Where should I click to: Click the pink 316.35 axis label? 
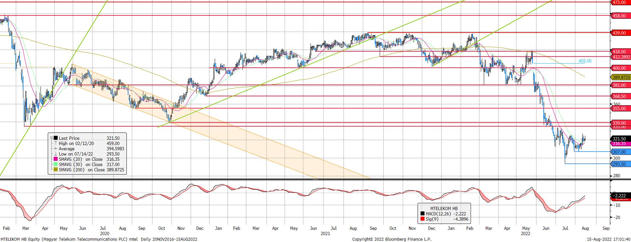click(x=621, y=144)
